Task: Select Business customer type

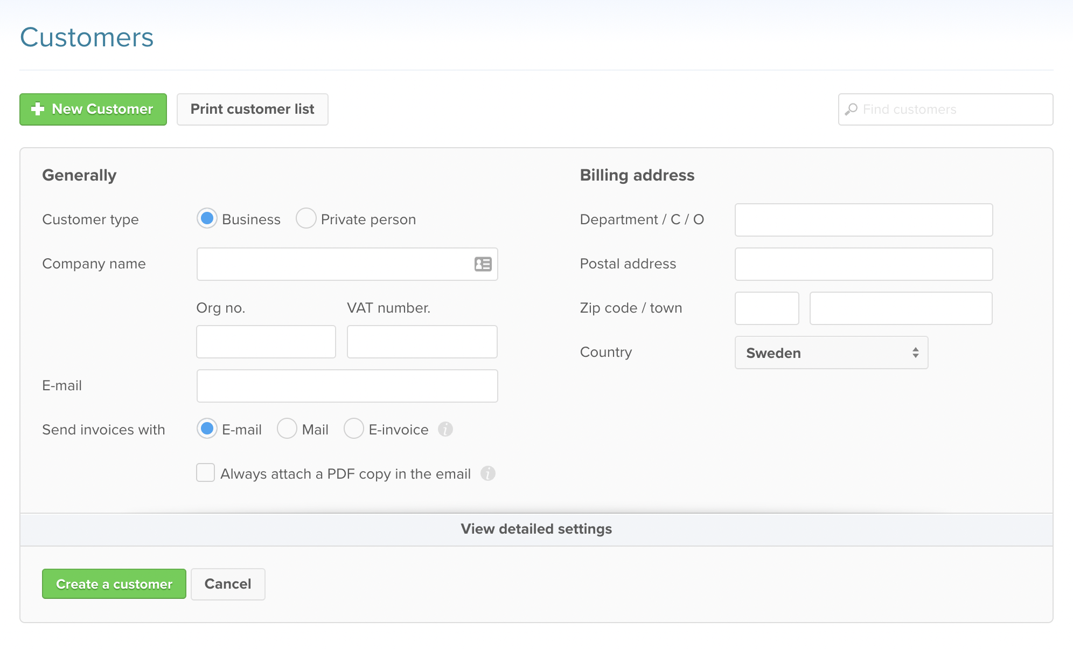Action: [207, 218]
